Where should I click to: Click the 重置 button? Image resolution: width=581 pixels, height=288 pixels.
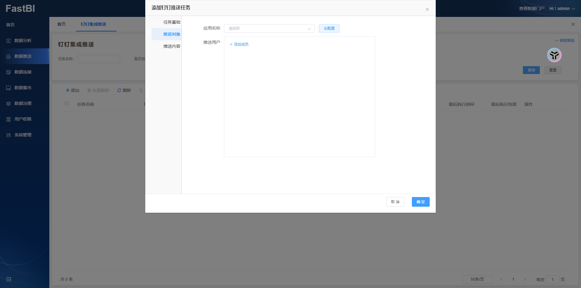click(553, 70)
